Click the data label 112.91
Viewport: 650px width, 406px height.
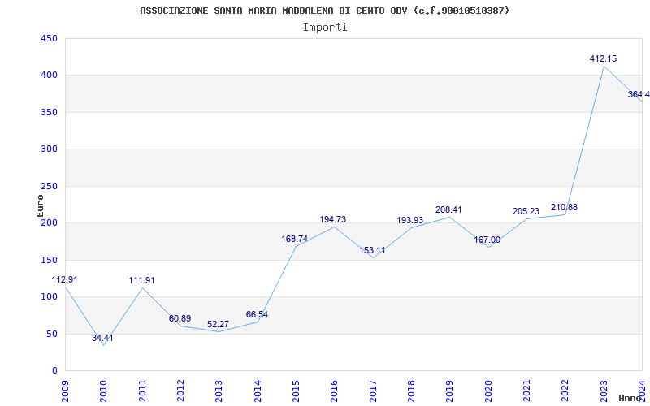(64, 279)
